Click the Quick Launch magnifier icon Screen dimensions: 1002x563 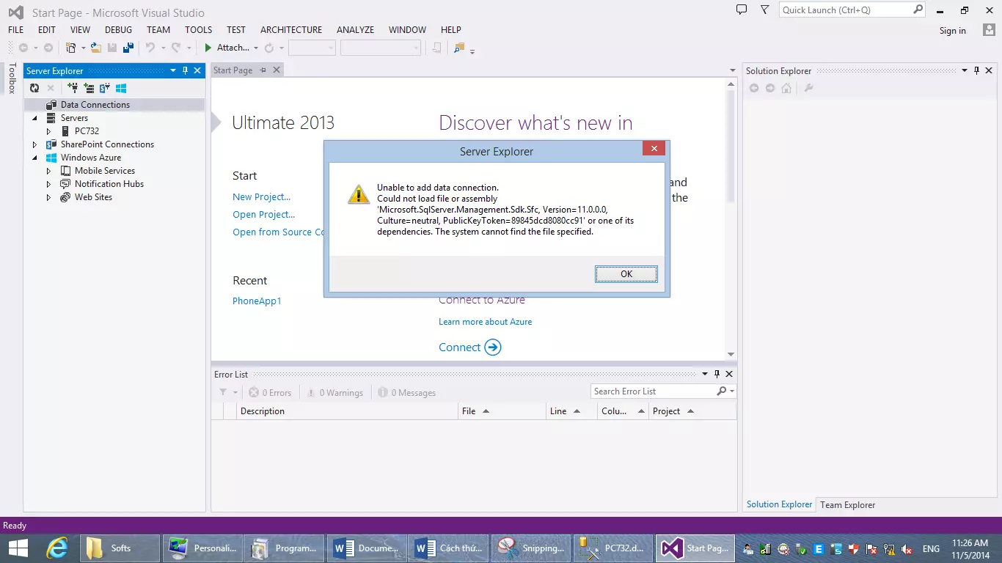point(918,10)
